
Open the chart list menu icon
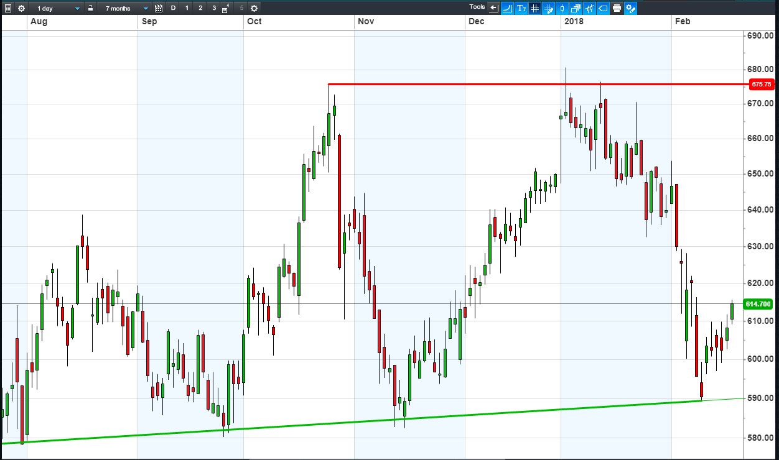click(8, 8)
